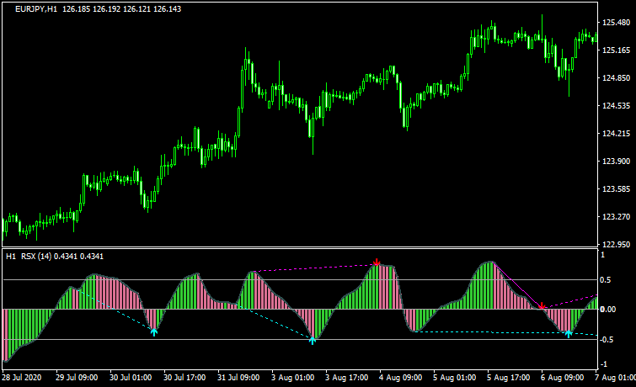Click the cyan up arrow near 30 Jul 01:00

pos(153,331)
